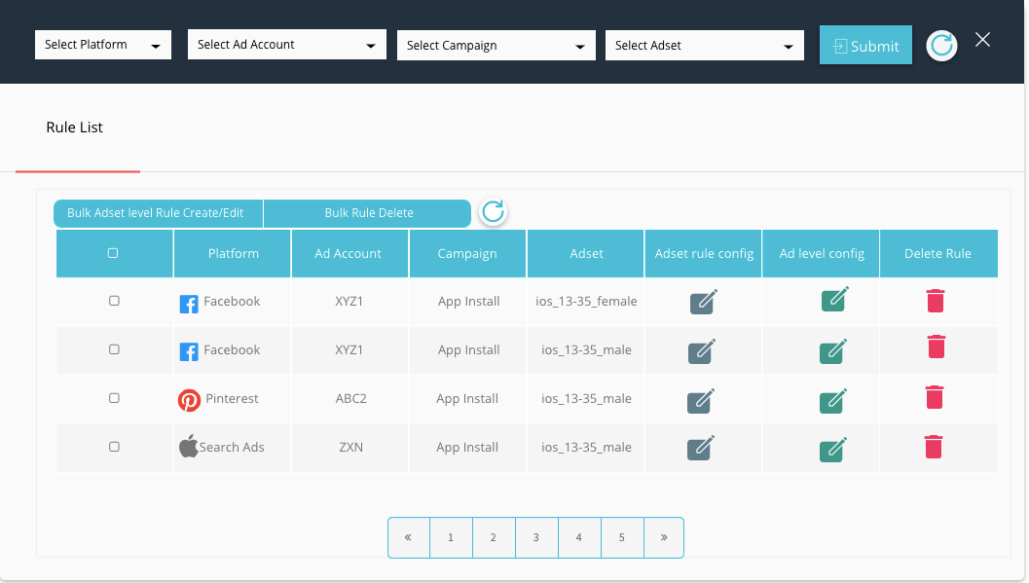This screenshot has width=1029, height=583.
Task: Toggle the select-all checkbox in table header
Action: (114, 253)
